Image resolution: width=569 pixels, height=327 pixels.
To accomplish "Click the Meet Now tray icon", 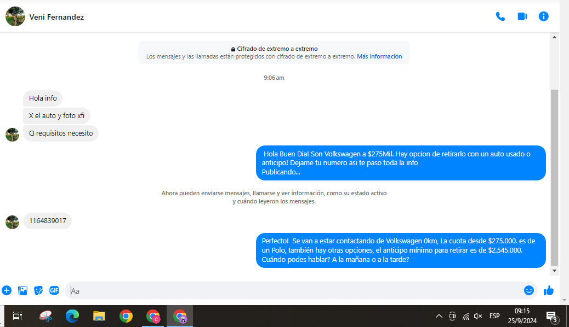I will point(452,316).
